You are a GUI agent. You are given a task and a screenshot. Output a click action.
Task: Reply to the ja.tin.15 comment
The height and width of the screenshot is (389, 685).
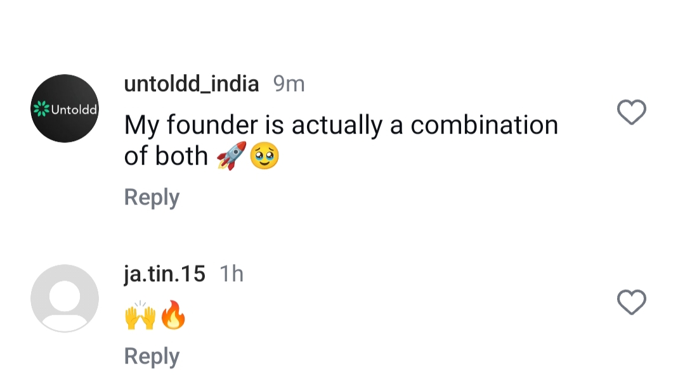[x=152, y=356]
